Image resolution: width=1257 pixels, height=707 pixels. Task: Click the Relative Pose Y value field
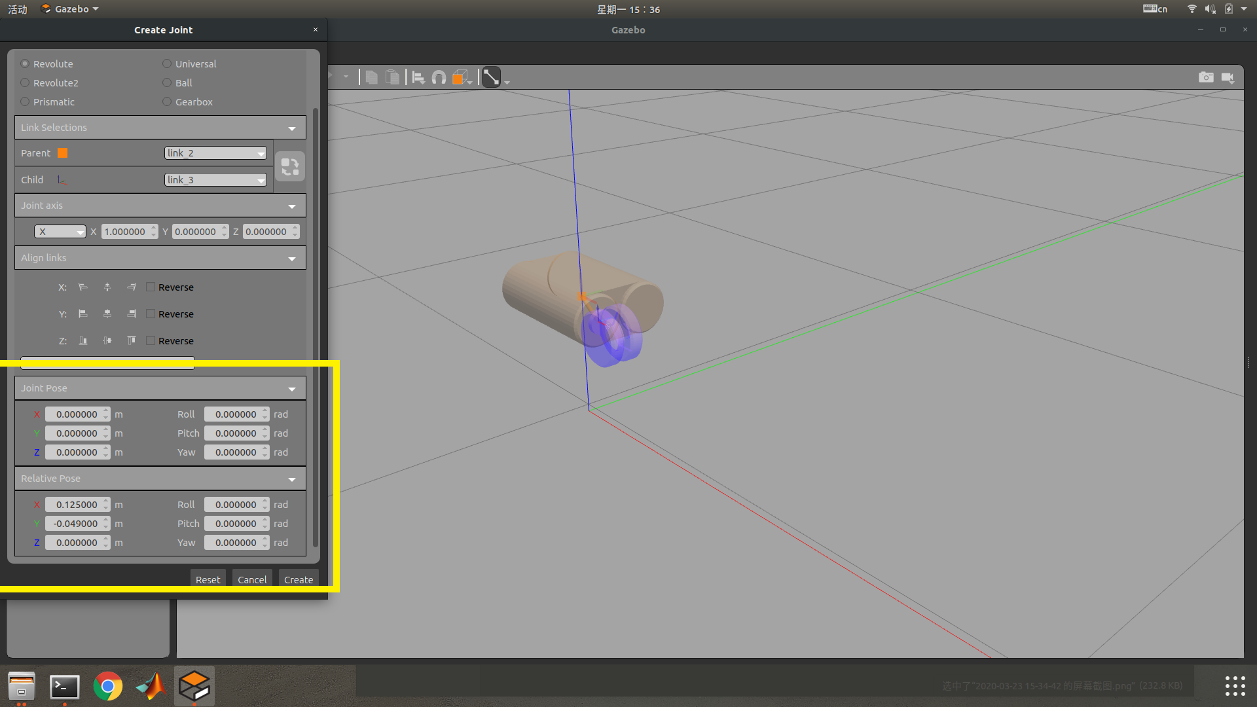pyautogui.click(x=75, y=524)
